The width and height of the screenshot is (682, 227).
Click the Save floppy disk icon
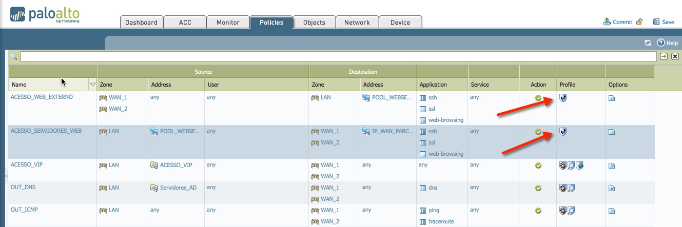[x=656, y=22]
